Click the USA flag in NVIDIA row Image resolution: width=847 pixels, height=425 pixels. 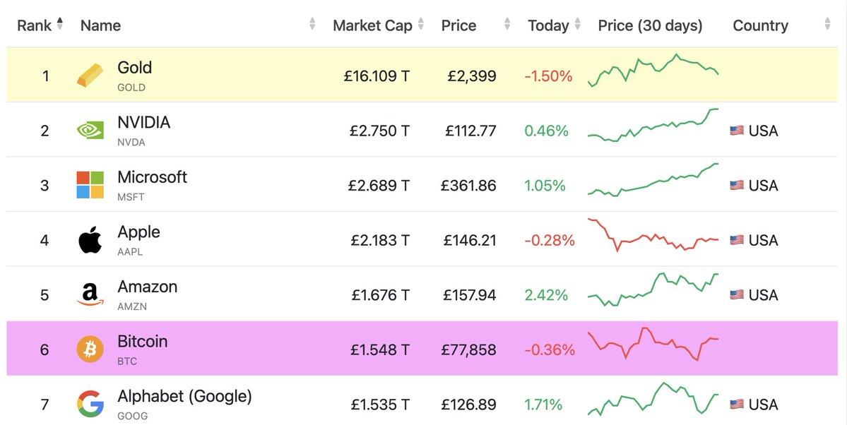point(737,131)
